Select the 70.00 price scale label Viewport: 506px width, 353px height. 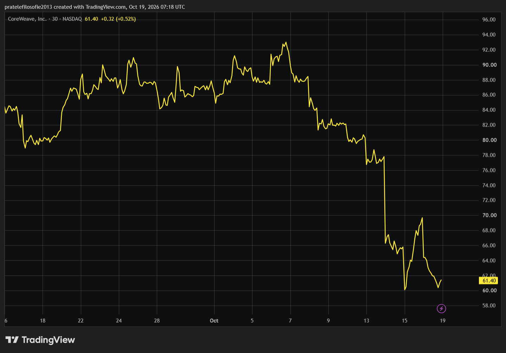[489, 215]
